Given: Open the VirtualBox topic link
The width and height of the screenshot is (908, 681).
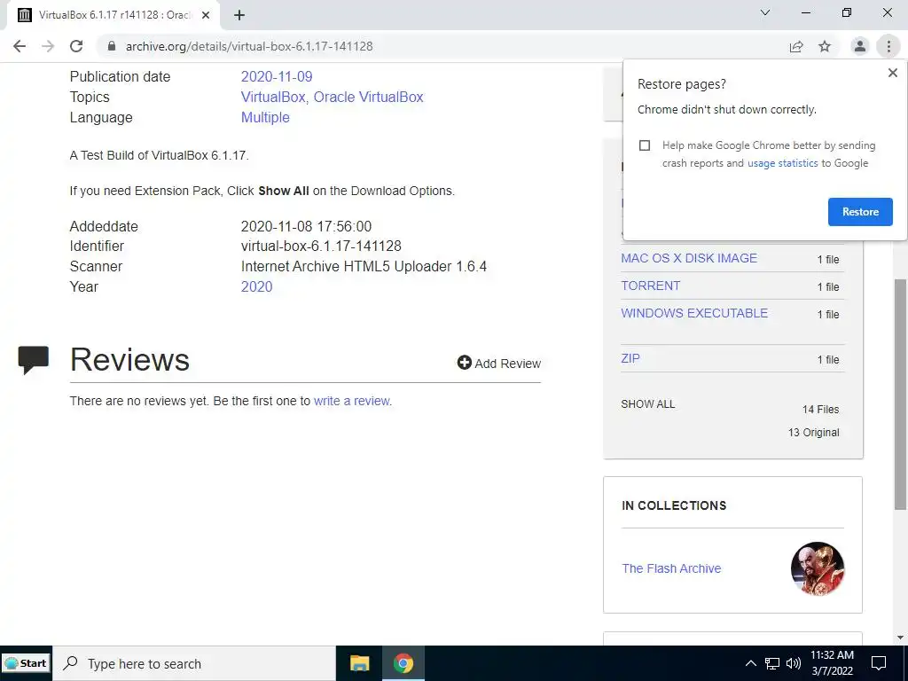Looking at the screenshot, I should (x=273, y=97).
